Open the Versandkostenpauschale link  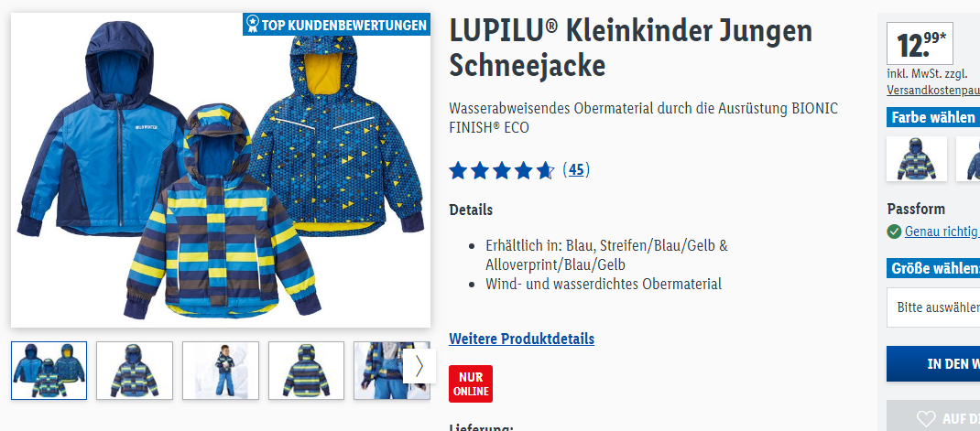click(933, 90)
